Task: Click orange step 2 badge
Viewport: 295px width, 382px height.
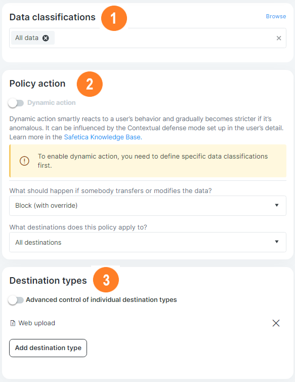Action: [90, 84]
